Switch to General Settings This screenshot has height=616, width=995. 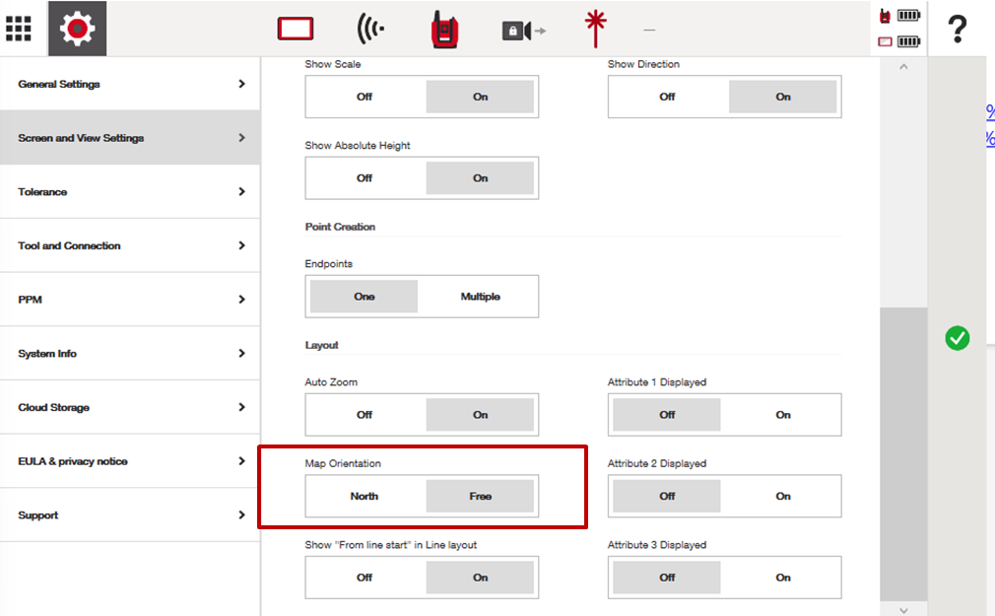pyautogui.click(x=128, y=84)
